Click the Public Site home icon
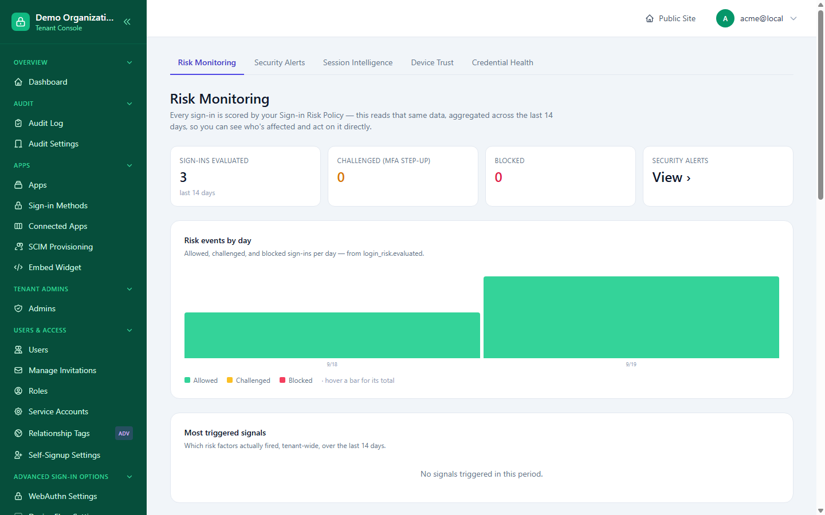Viewport: 825px width, 515px height. coord(650,18)
